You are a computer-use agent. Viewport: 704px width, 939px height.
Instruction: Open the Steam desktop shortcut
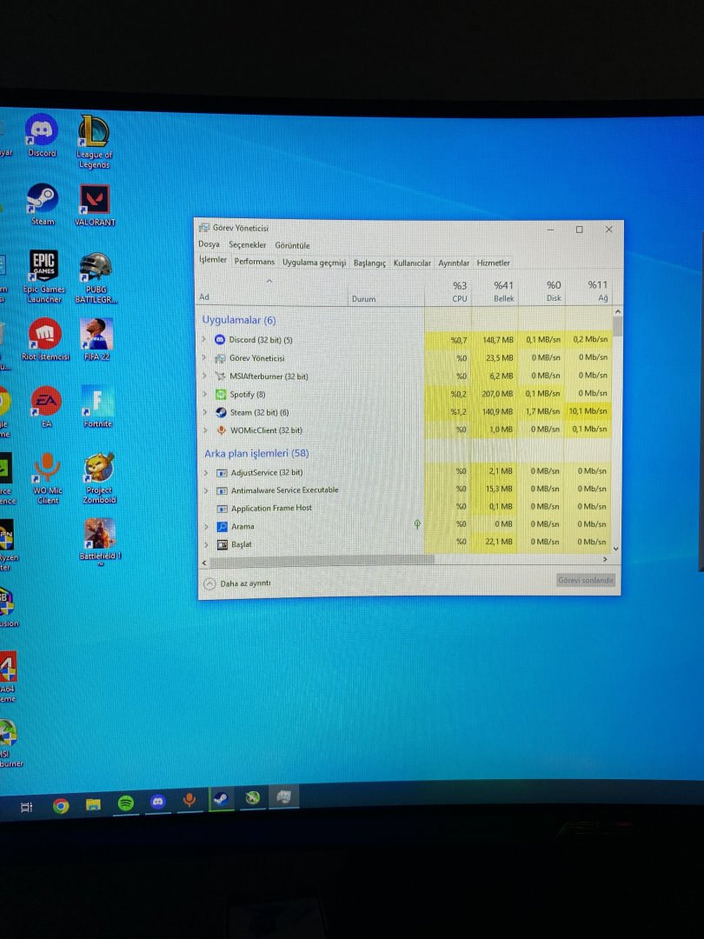pos(43,204)
